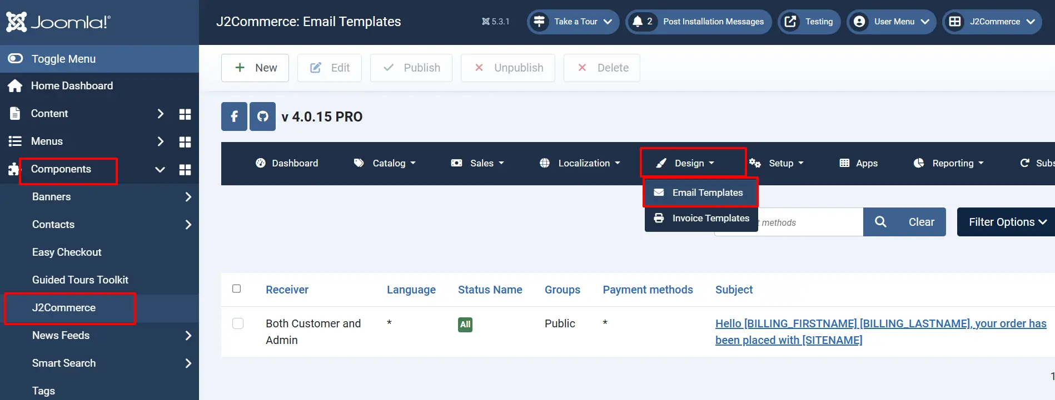Click the Both Customer and Admin receiver text

point(313,332)
